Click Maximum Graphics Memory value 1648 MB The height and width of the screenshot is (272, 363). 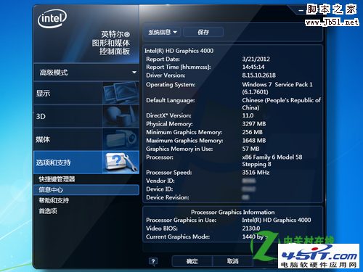click(254, 141)
